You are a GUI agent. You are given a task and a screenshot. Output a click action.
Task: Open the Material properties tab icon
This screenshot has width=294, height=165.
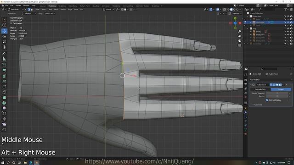coord(245,134)
